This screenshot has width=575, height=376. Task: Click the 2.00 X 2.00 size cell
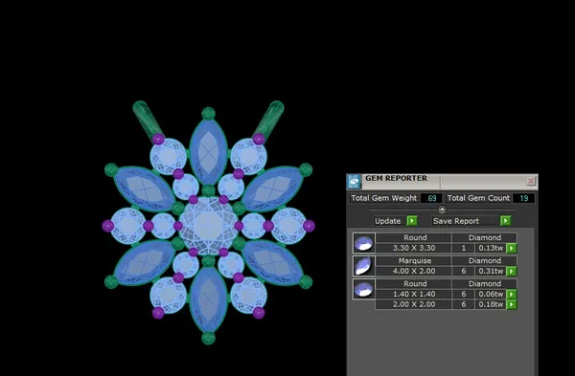[414, 304]
